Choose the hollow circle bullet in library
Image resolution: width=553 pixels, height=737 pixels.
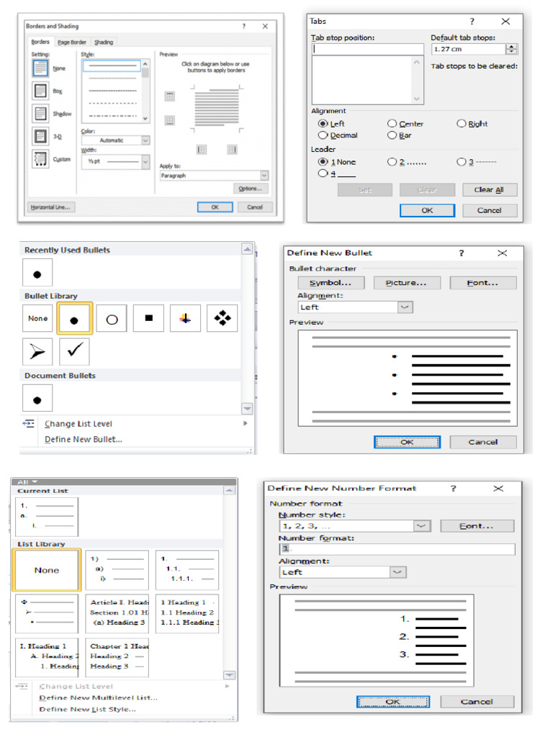112,319
